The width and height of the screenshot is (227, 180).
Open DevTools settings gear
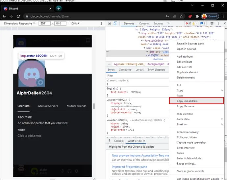click(x=212, y=23)
